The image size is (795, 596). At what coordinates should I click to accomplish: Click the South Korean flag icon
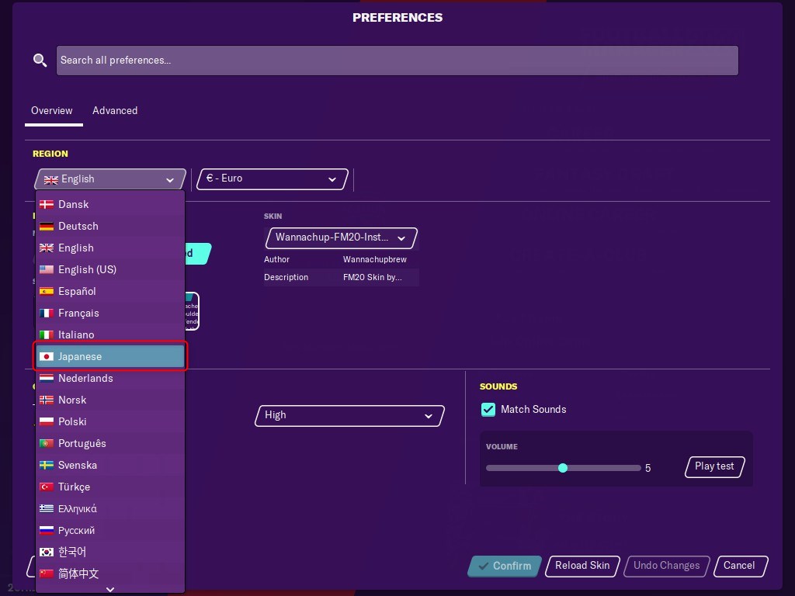(46, 552)
